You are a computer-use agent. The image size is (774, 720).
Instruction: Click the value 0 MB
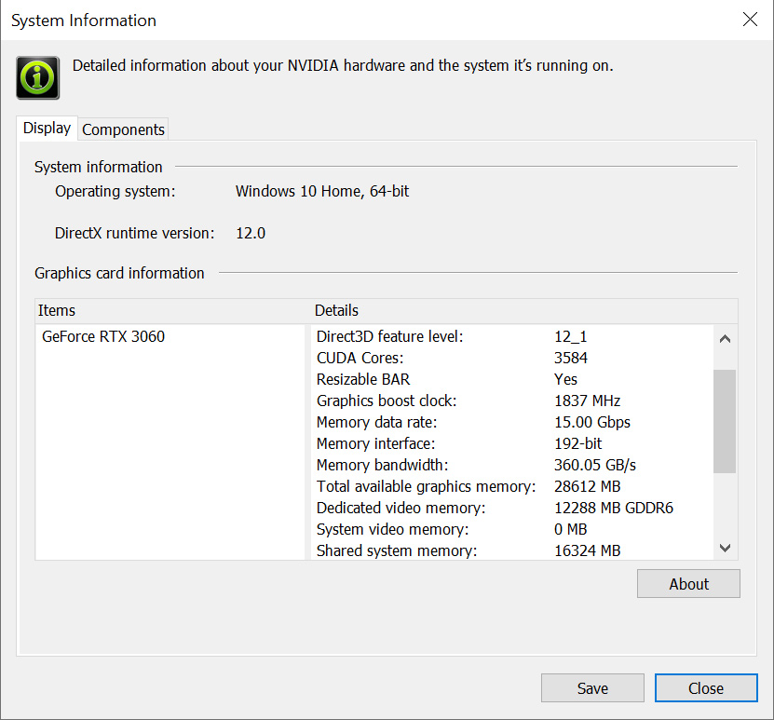click(571, 529)
